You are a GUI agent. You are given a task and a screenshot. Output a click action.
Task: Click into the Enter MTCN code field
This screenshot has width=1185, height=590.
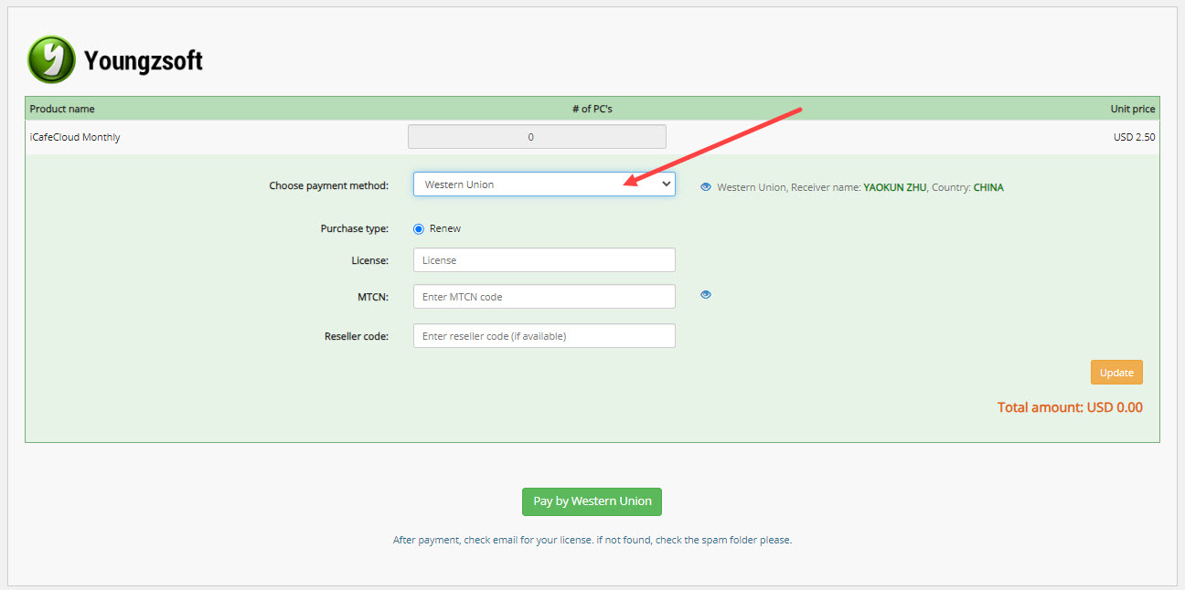click(x=544, y=297)
